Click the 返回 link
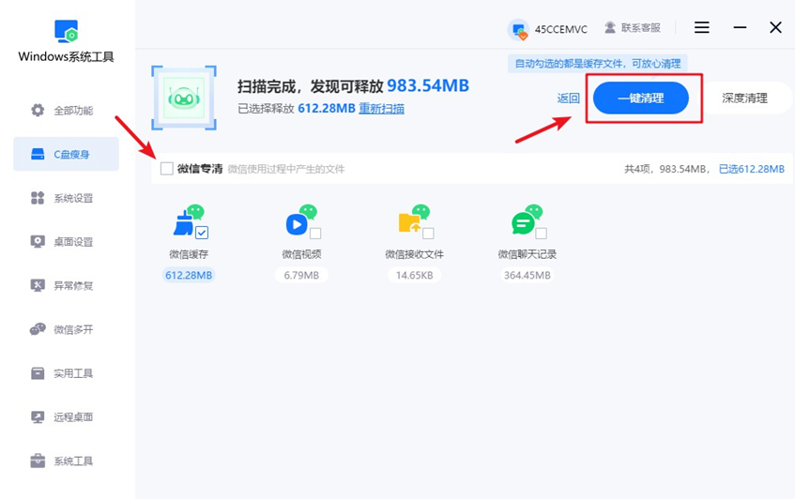Screen dimensions: 795x499 (568, 98)
